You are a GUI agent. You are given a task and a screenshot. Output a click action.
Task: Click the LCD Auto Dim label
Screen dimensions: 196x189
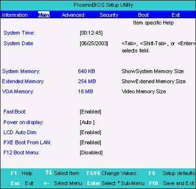click(x=20, y=132)
